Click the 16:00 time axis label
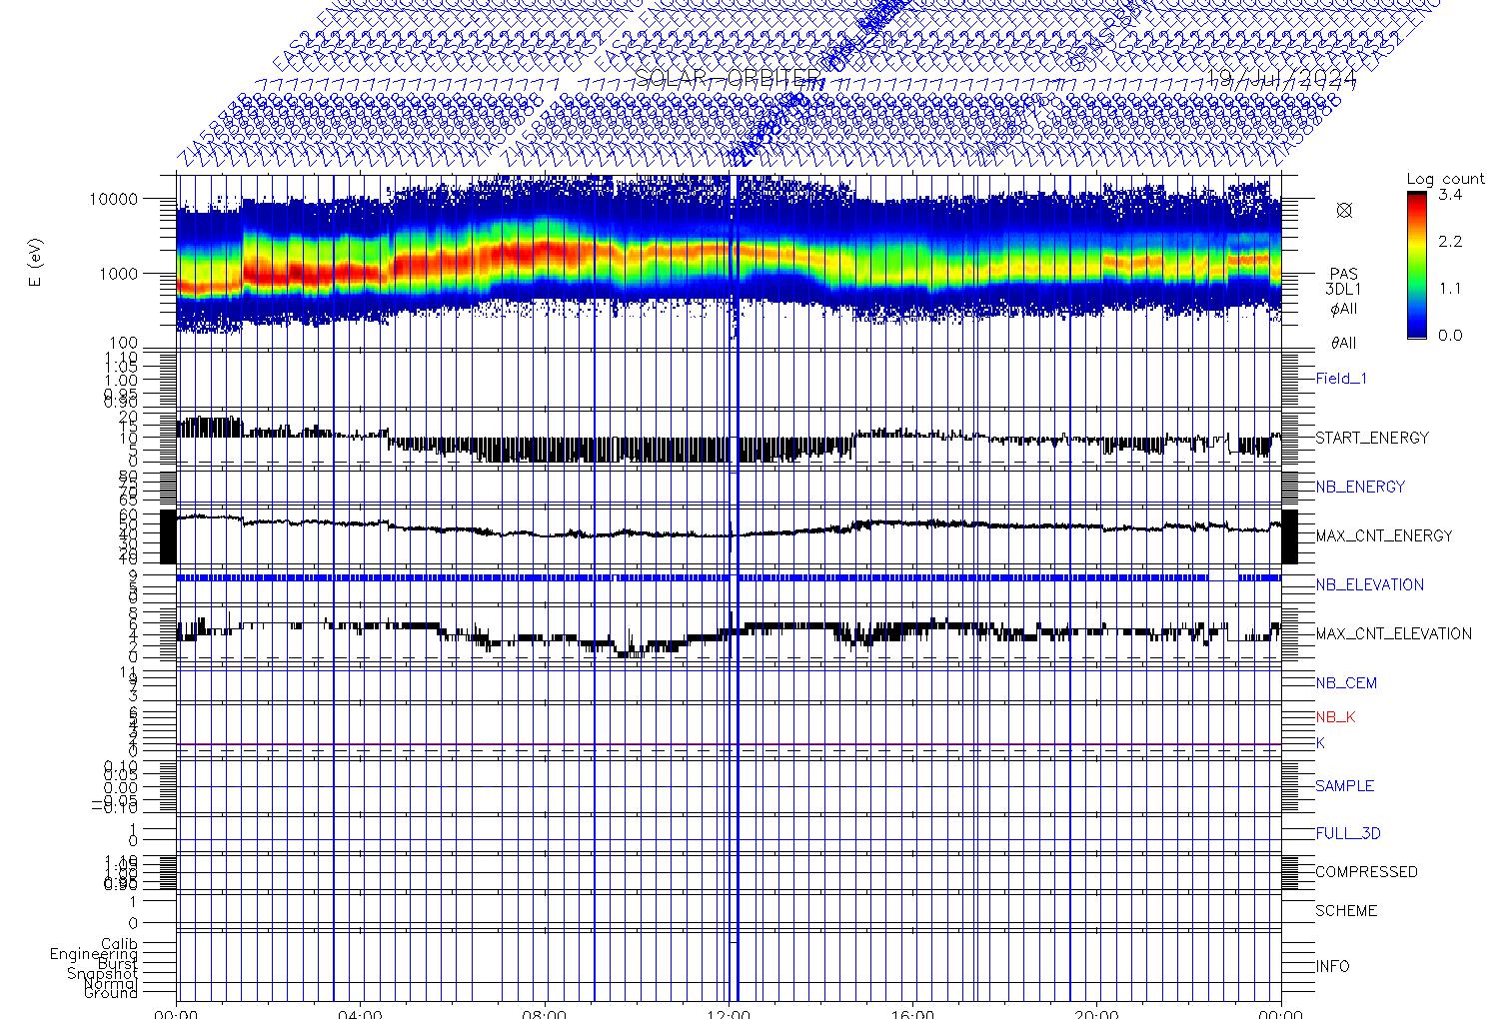 pyautogui.click(x=912, y=1013)
